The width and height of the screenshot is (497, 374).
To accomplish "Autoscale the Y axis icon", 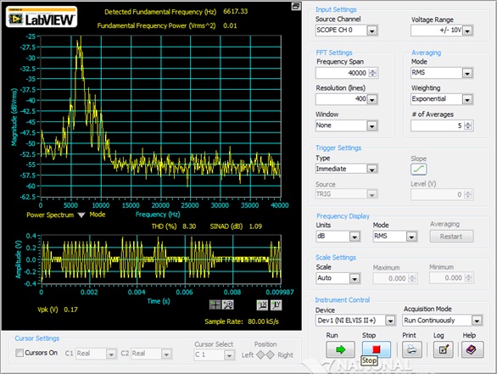I will coord(276,305).
